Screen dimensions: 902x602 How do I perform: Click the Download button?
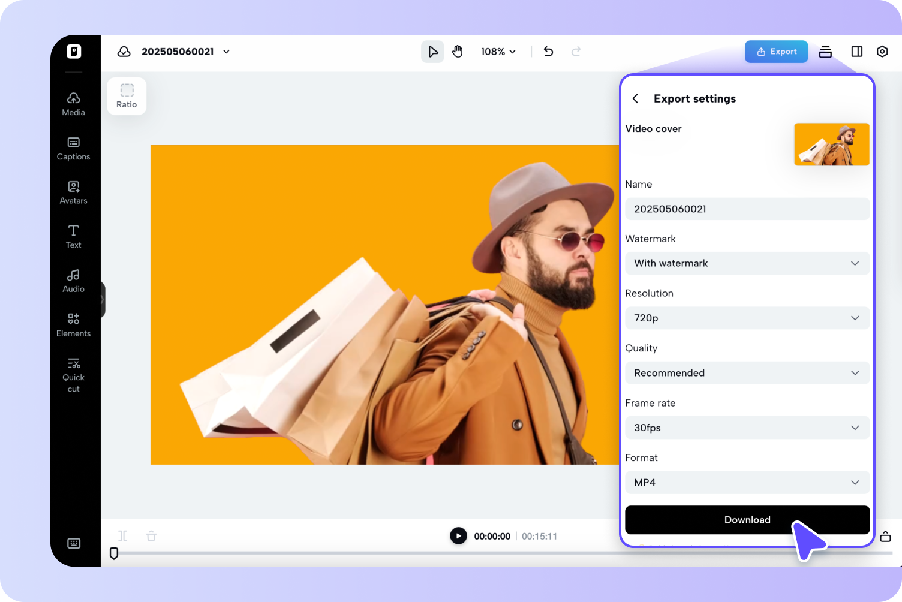pyautogui.click(x=747, y=520)
